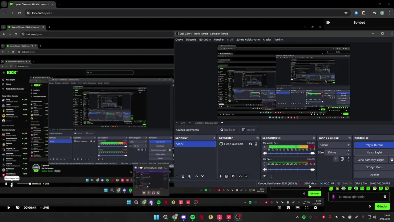Go back in the outermost Chrome toolbar
This screenshot has width=394, height=222.
[4, 13]
